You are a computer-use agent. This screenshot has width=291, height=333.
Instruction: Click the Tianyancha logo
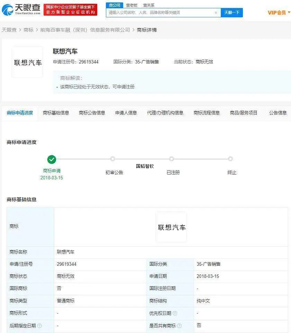tap(21, 10)
